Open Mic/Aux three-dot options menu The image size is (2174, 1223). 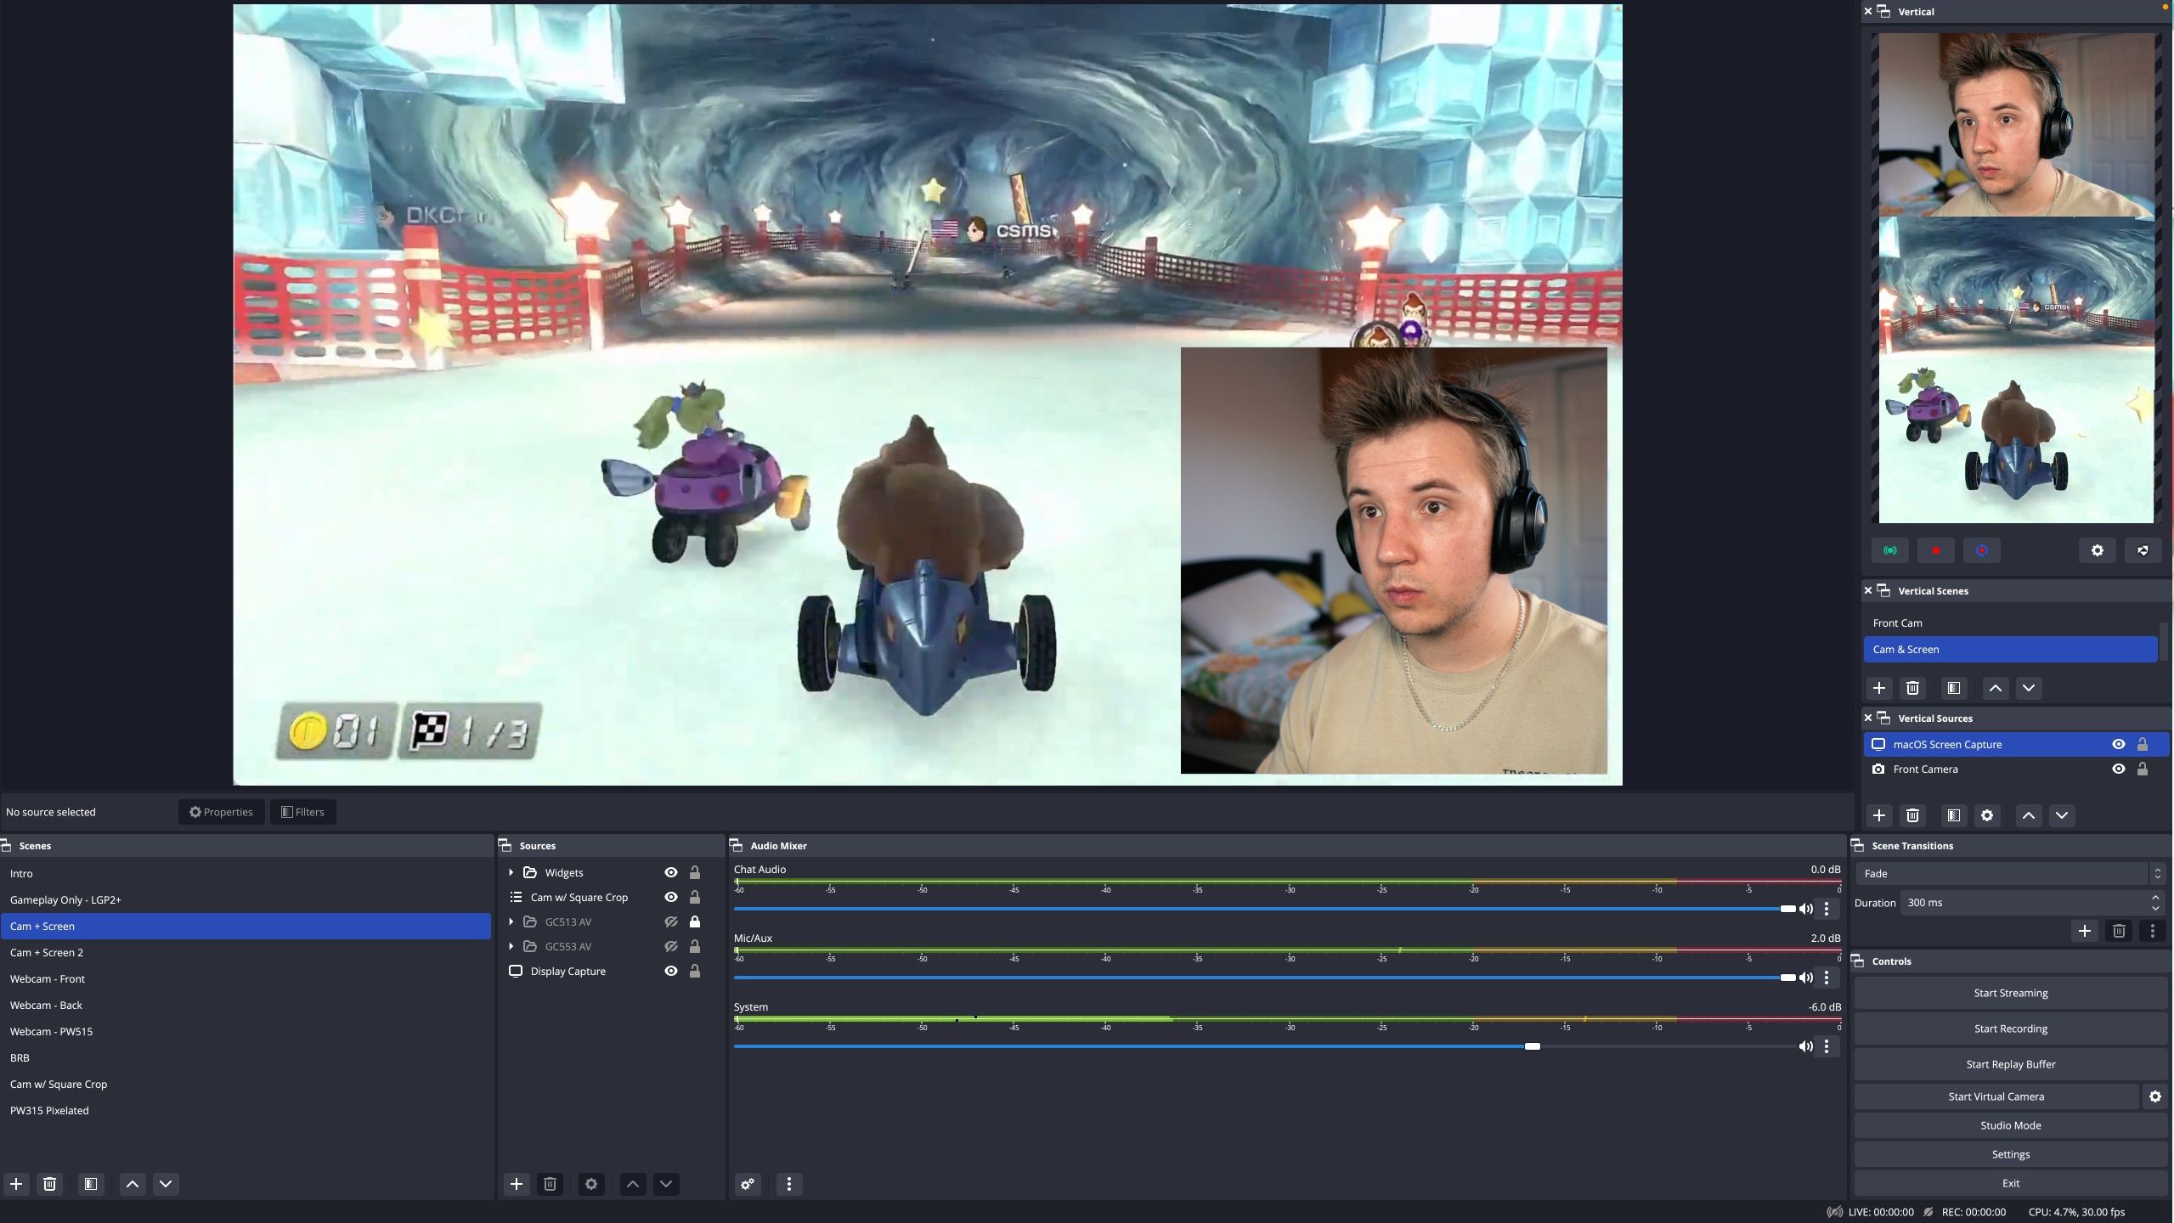[1827, 978]
